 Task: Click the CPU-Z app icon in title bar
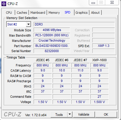4,4
